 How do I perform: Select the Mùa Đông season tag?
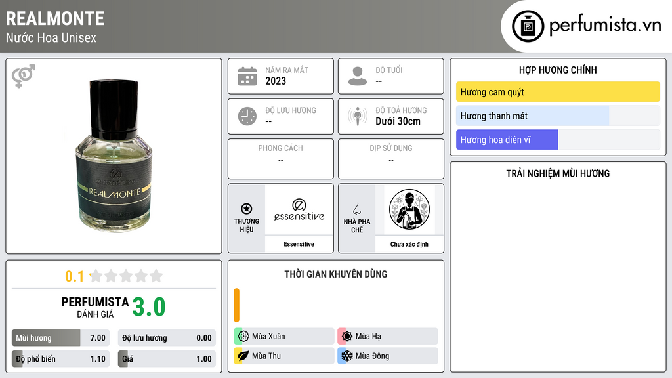click(388, 356)
